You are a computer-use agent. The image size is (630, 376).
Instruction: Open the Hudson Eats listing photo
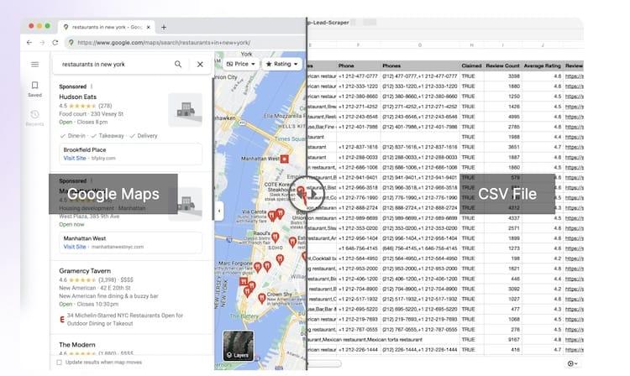pyautogui.click(x=186, y=110)
